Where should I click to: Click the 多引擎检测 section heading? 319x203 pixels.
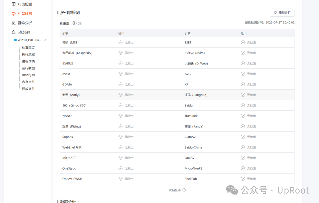(x=70, y=13)
